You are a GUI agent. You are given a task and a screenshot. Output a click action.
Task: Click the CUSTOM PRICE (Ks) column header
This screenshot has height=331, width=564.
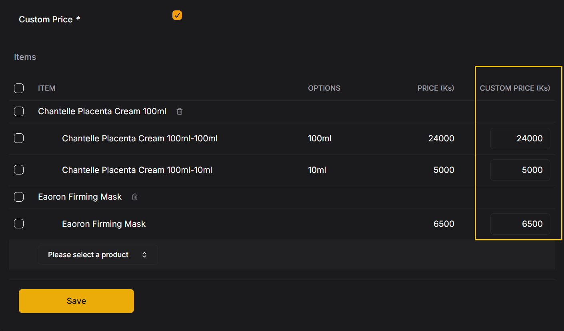515,88
